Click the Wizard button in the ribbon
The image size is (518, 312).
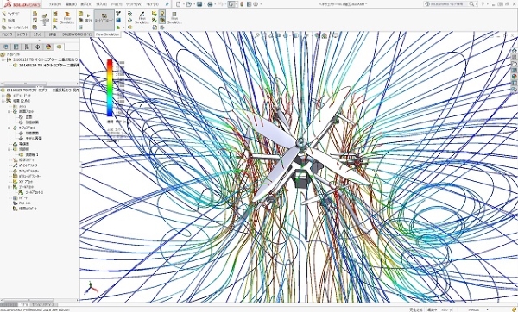point(11,13)
